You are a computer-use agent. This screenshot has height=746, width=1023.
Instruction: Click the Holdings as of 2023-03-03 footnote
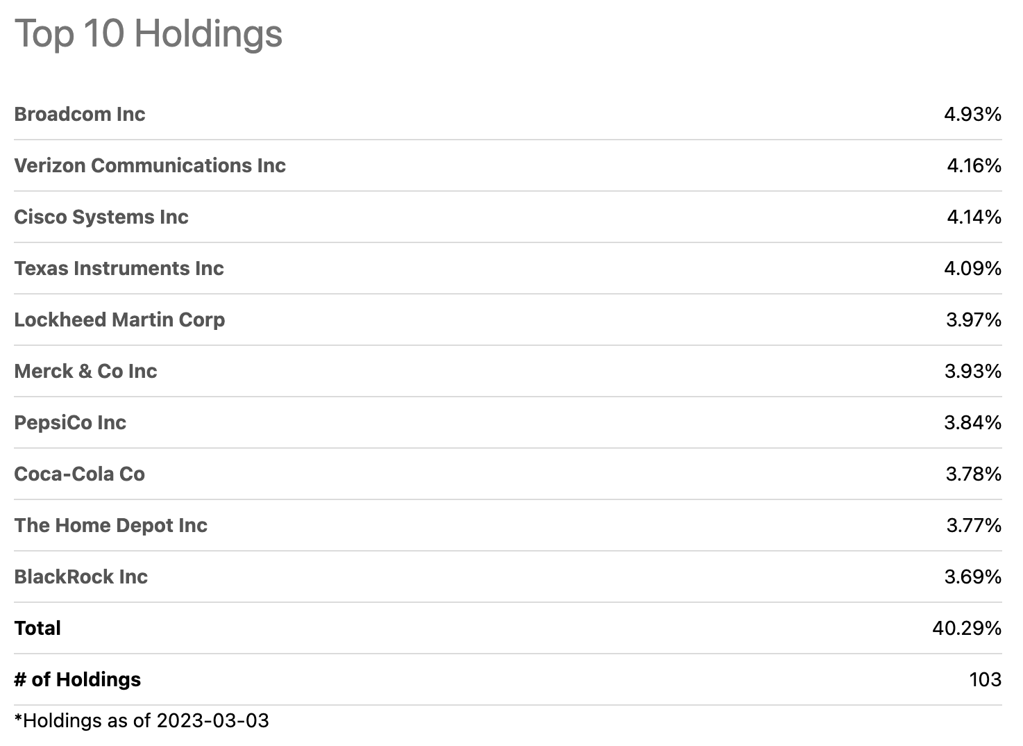142,720
